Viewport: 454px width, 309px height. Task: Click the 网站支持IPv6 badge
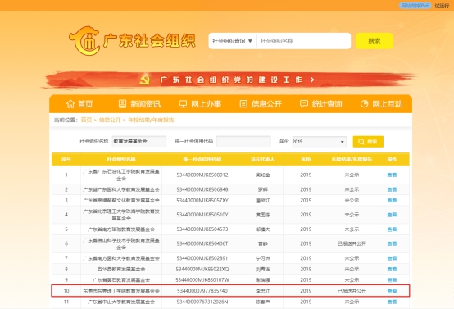415,6
